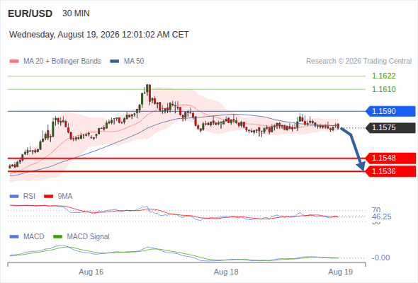The image size is (418, 283).
Task: Select the 1.1575 black current price tag
Action: point(390,128)
